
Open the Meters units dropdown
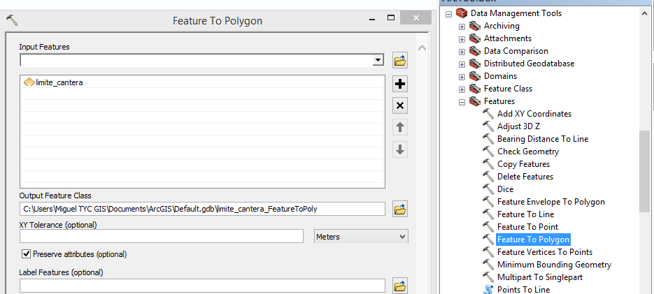[361, 237]
